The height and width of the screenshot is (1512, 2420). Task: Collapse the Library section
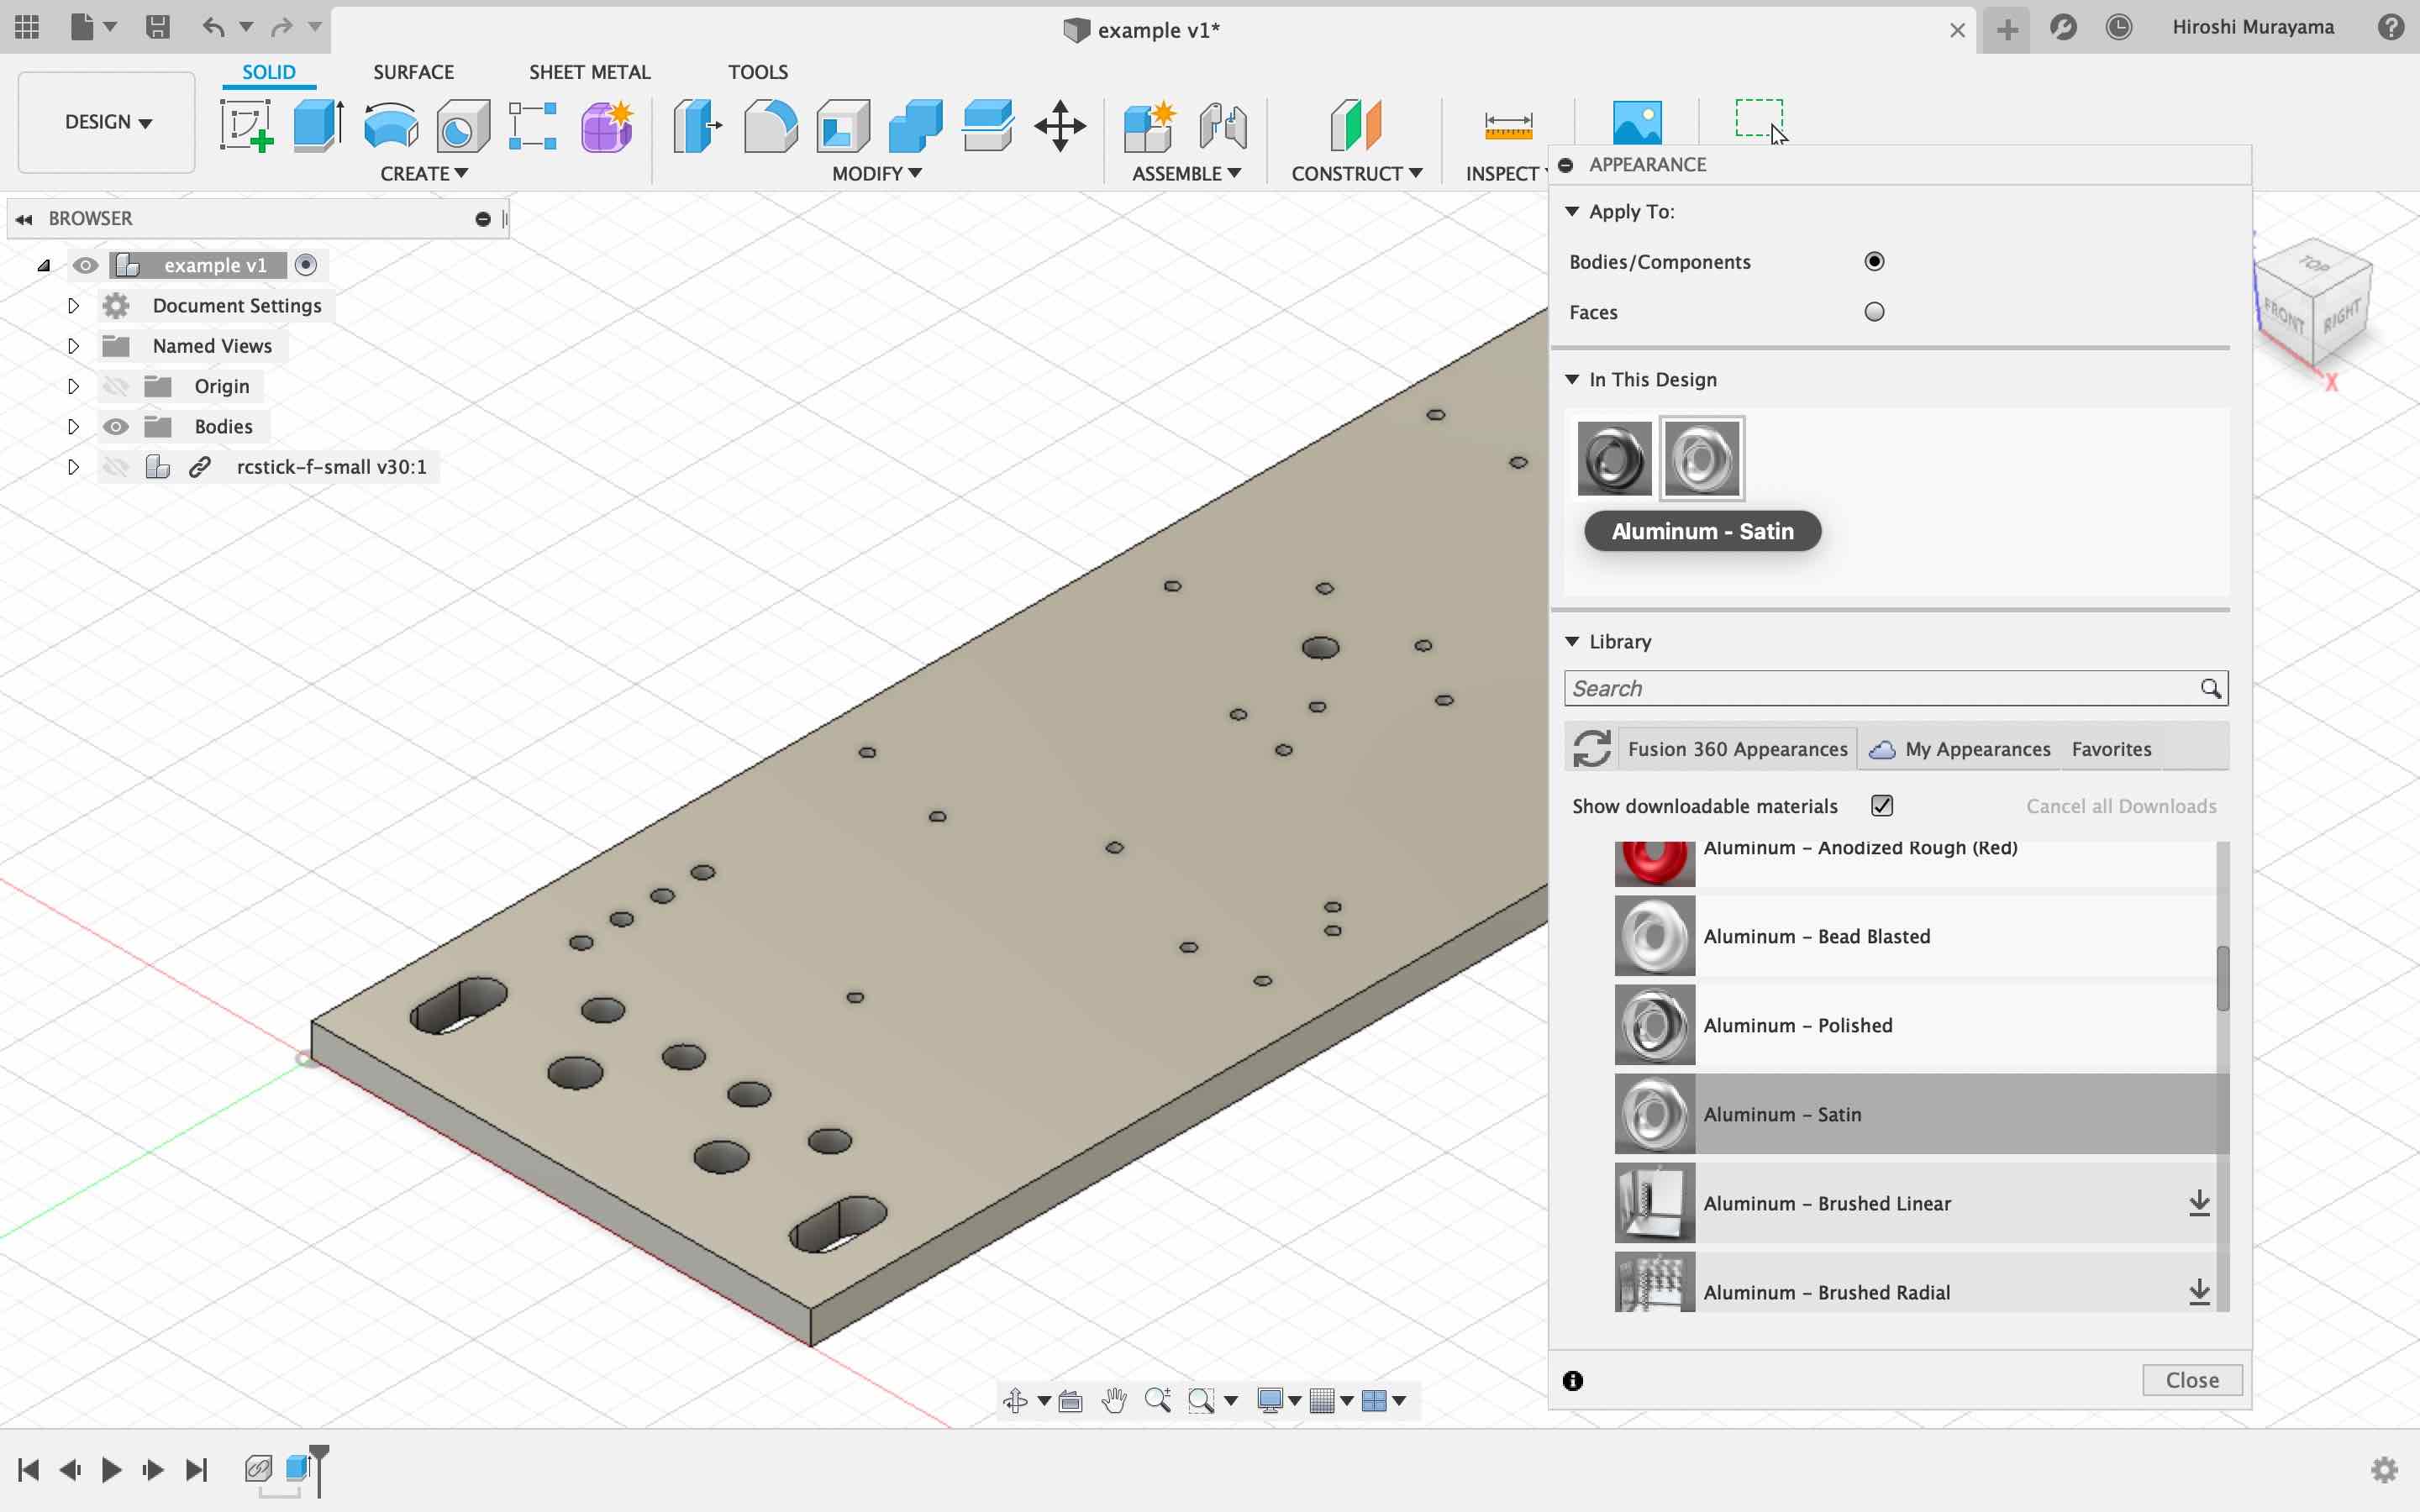tap(1572, 642)
